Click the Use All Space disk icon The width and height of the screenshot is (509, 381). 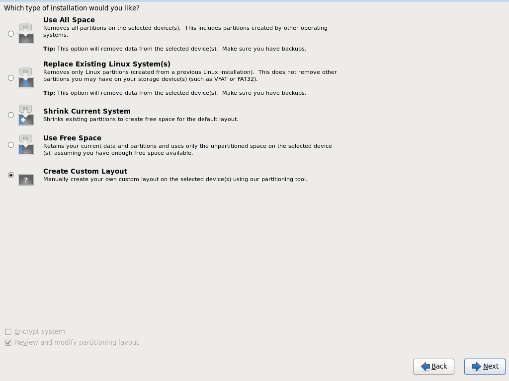coord(26,34)
